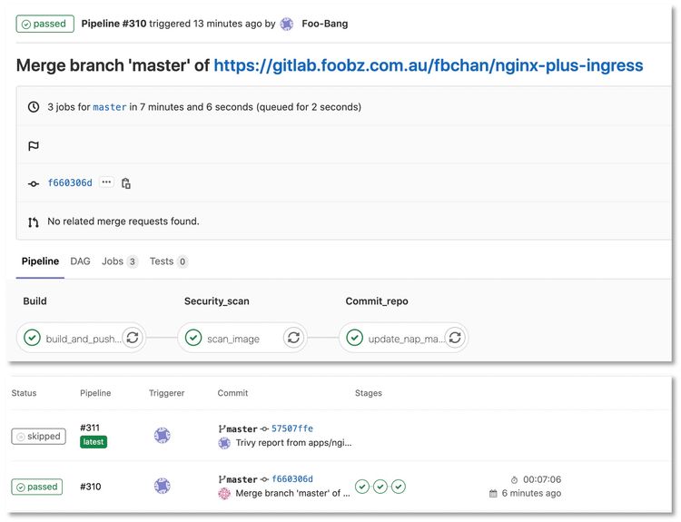Click triggerer avatar for pipeline #311

tap(163, 436)
